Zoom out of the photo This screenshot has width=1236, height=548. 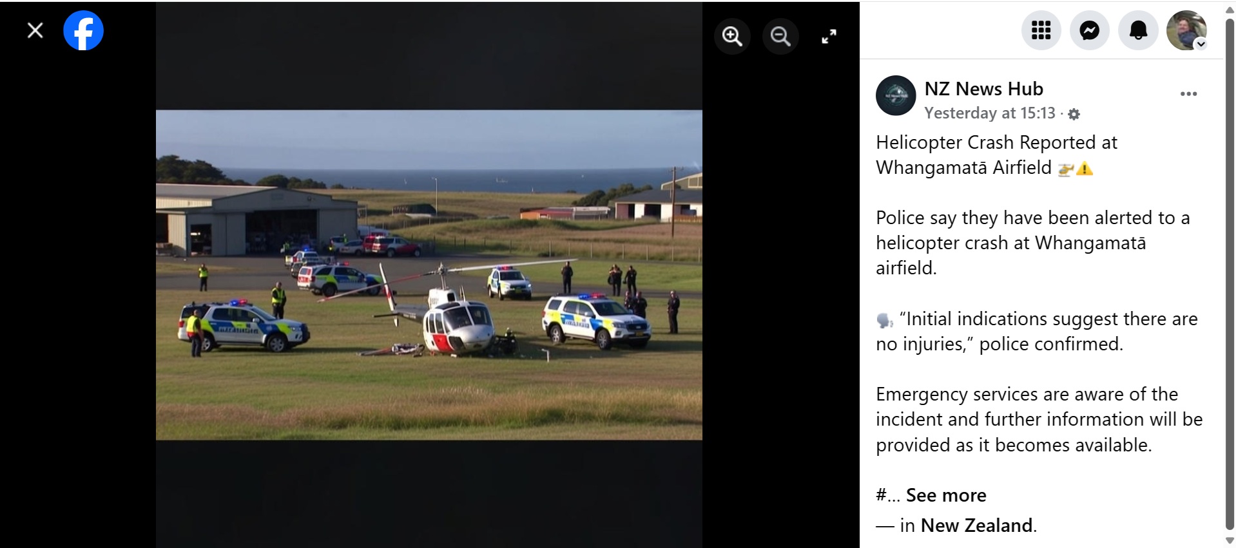(780, 36)
